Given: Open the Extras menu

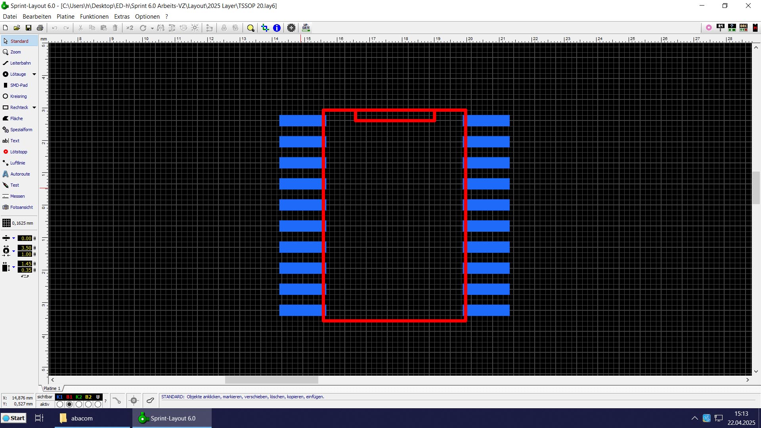Looking at the screenshot, I should [122, 17].
